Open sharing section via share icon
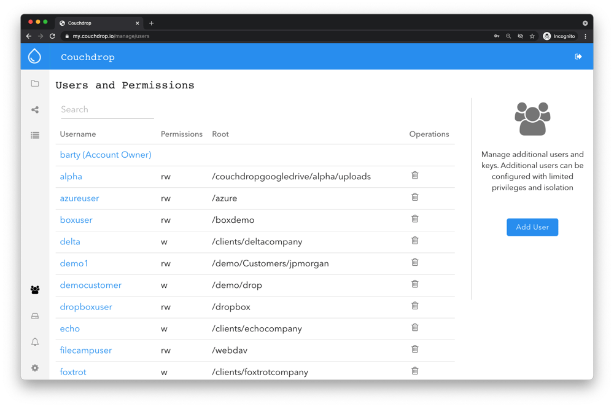614x407 pixels. pyautogui.click(x=35, y=109)
